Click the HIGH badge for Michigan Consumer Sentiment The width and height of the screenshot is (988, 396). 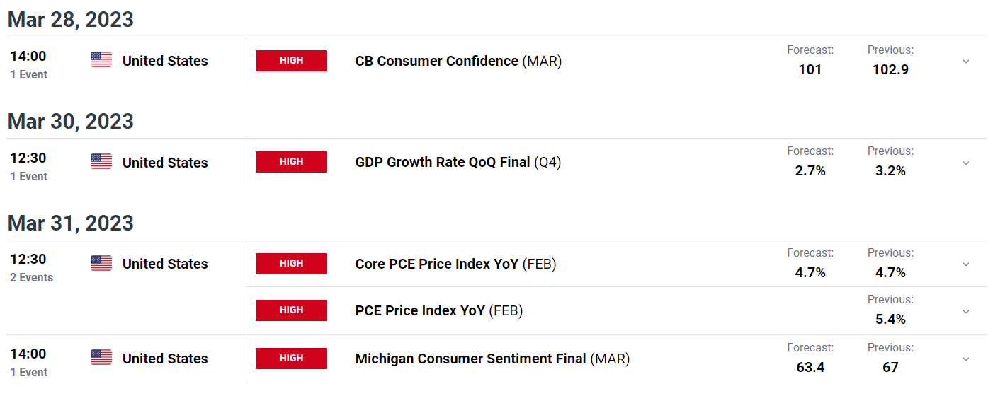(x=291, y=359)
